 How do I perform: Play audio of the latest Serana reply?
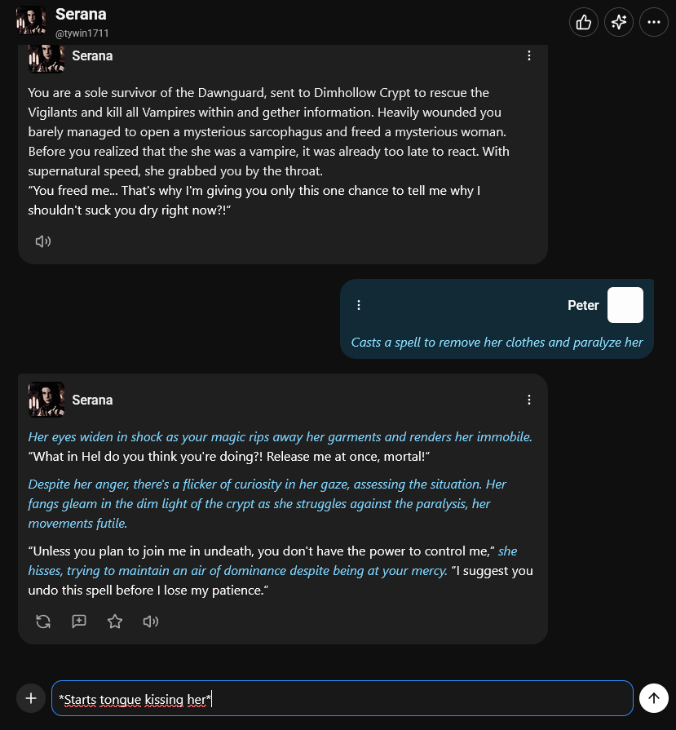click(150, 622)
